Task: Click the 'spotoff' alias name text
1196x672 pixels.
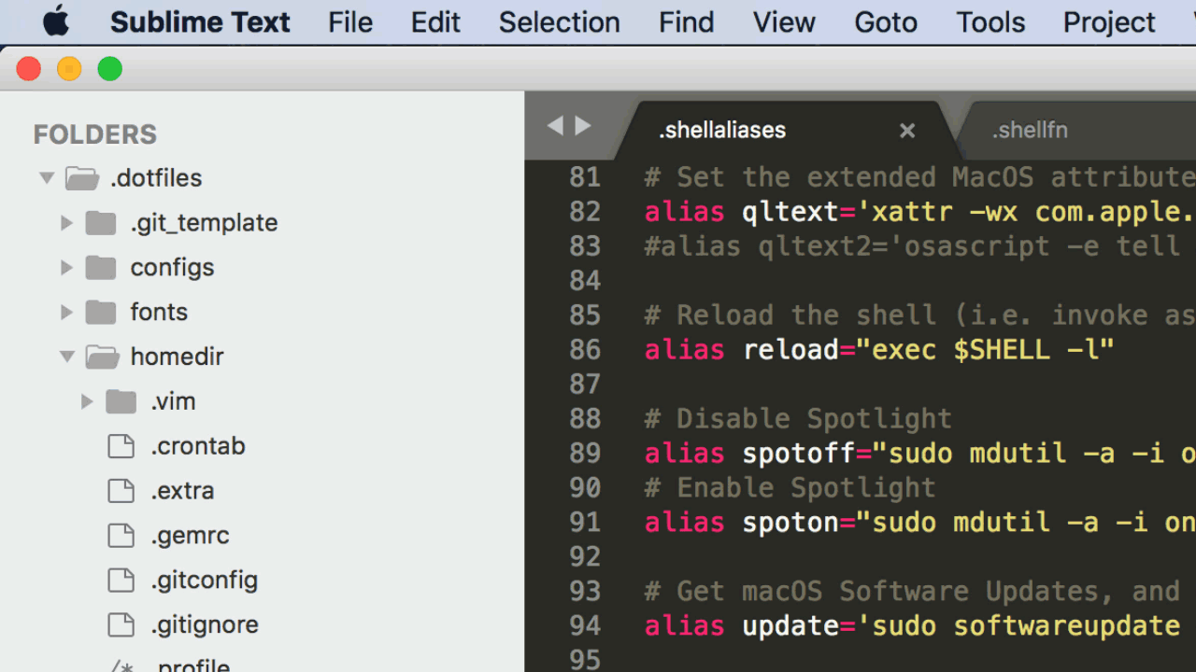Action: 799,454
